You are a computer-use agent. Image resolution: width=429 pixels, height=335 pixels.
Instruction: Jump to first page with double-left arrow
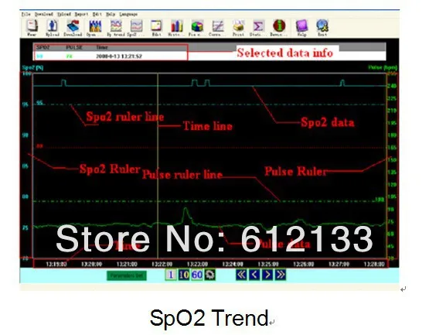(x=241, y=275)
